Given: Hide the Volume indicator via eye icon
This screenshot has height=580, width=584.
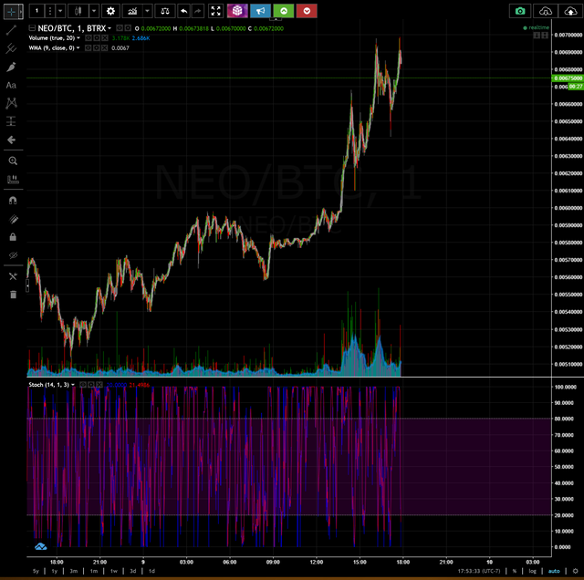Looking at the screenshot, I should 89,38.
